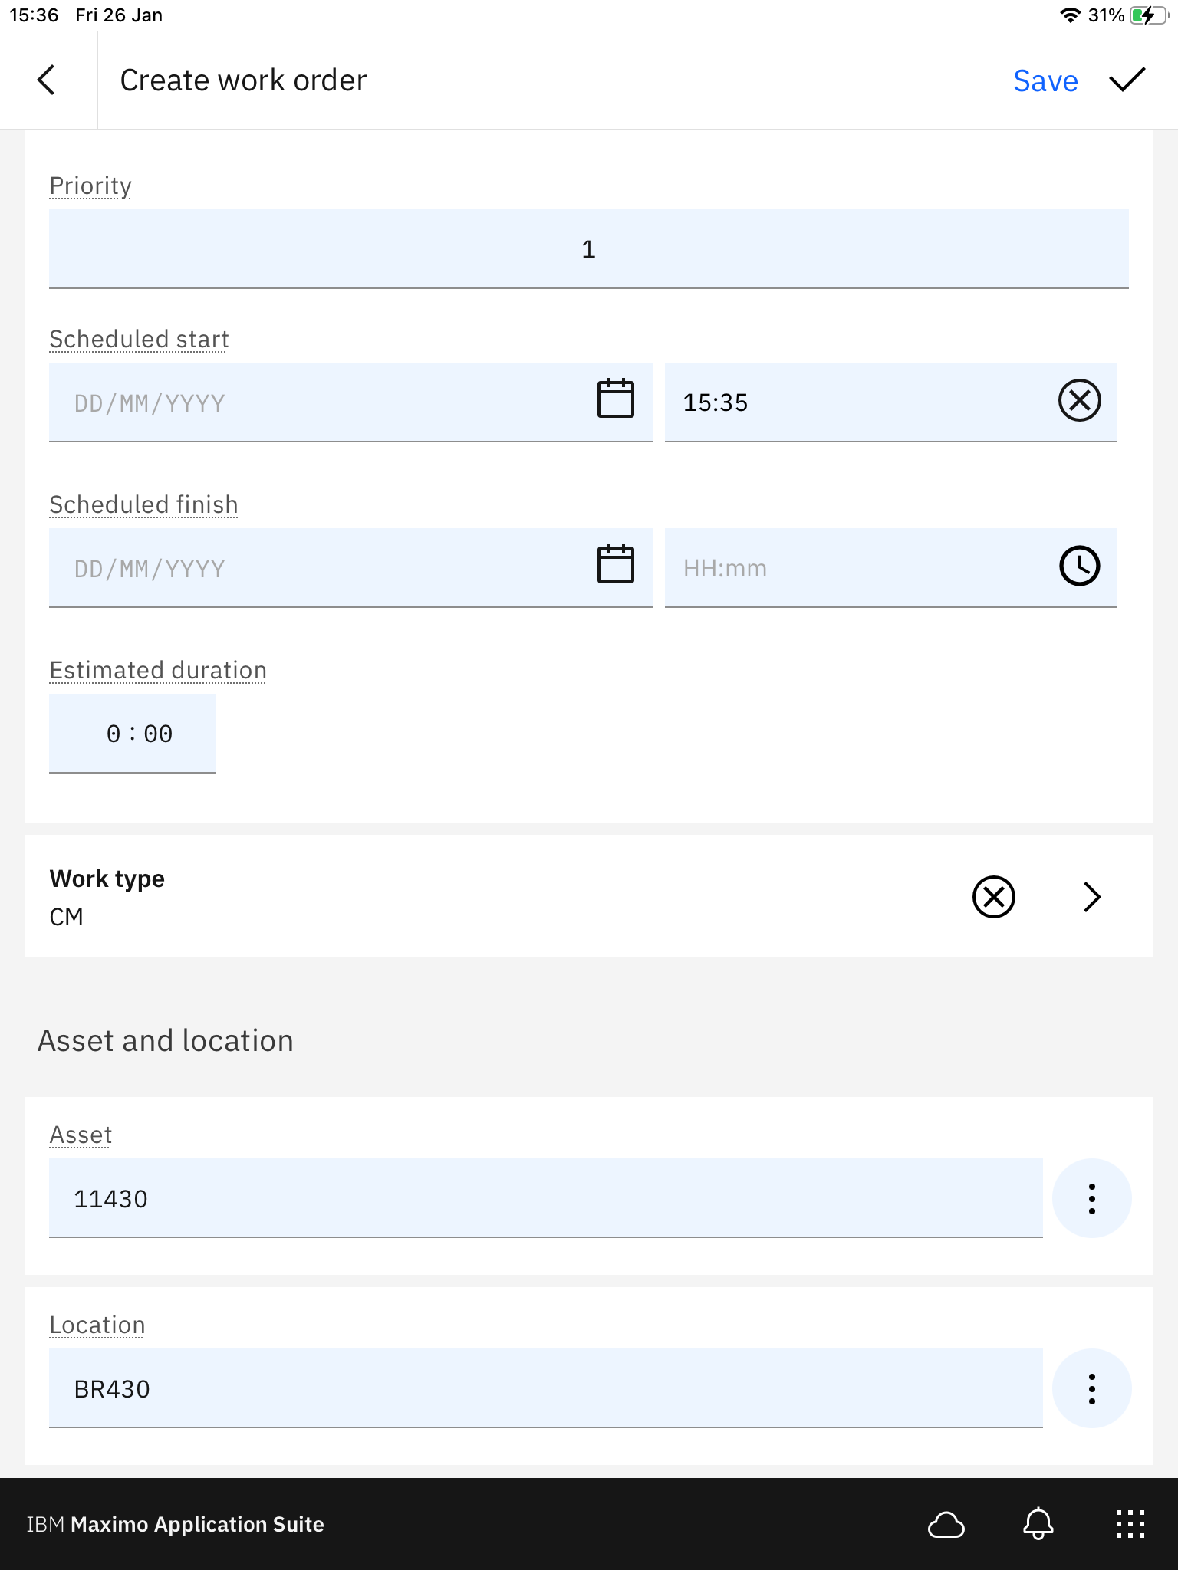Image resolution: width=1178 pixels, height=1570 pixels.
Task: Open the app switcher grid menu
Action: coord(1130,1524)
